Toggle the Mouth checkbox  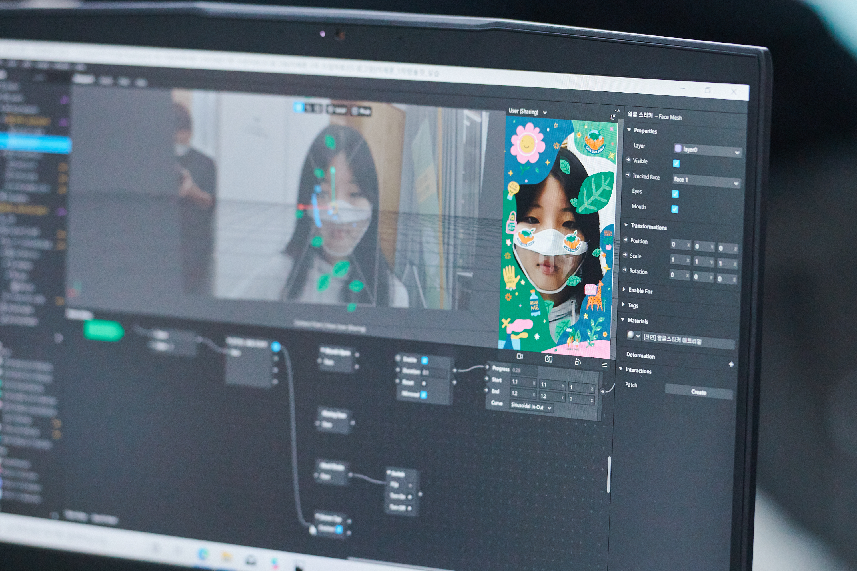click(x=674, y=209)
